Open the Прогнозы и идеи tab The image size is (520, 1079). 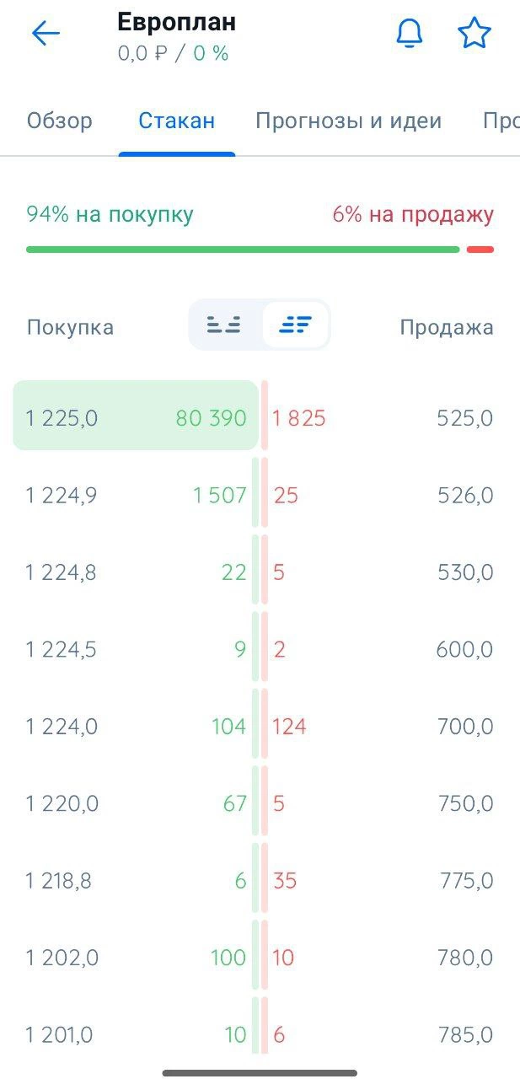(x=348, y=121)
